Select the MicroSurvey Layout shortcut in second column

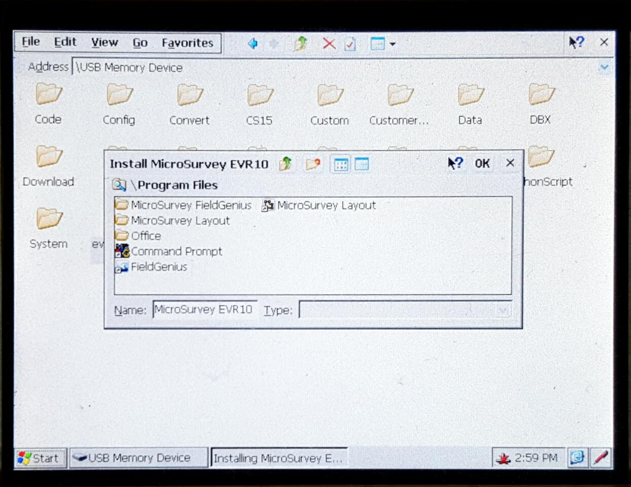pos(319,205)
